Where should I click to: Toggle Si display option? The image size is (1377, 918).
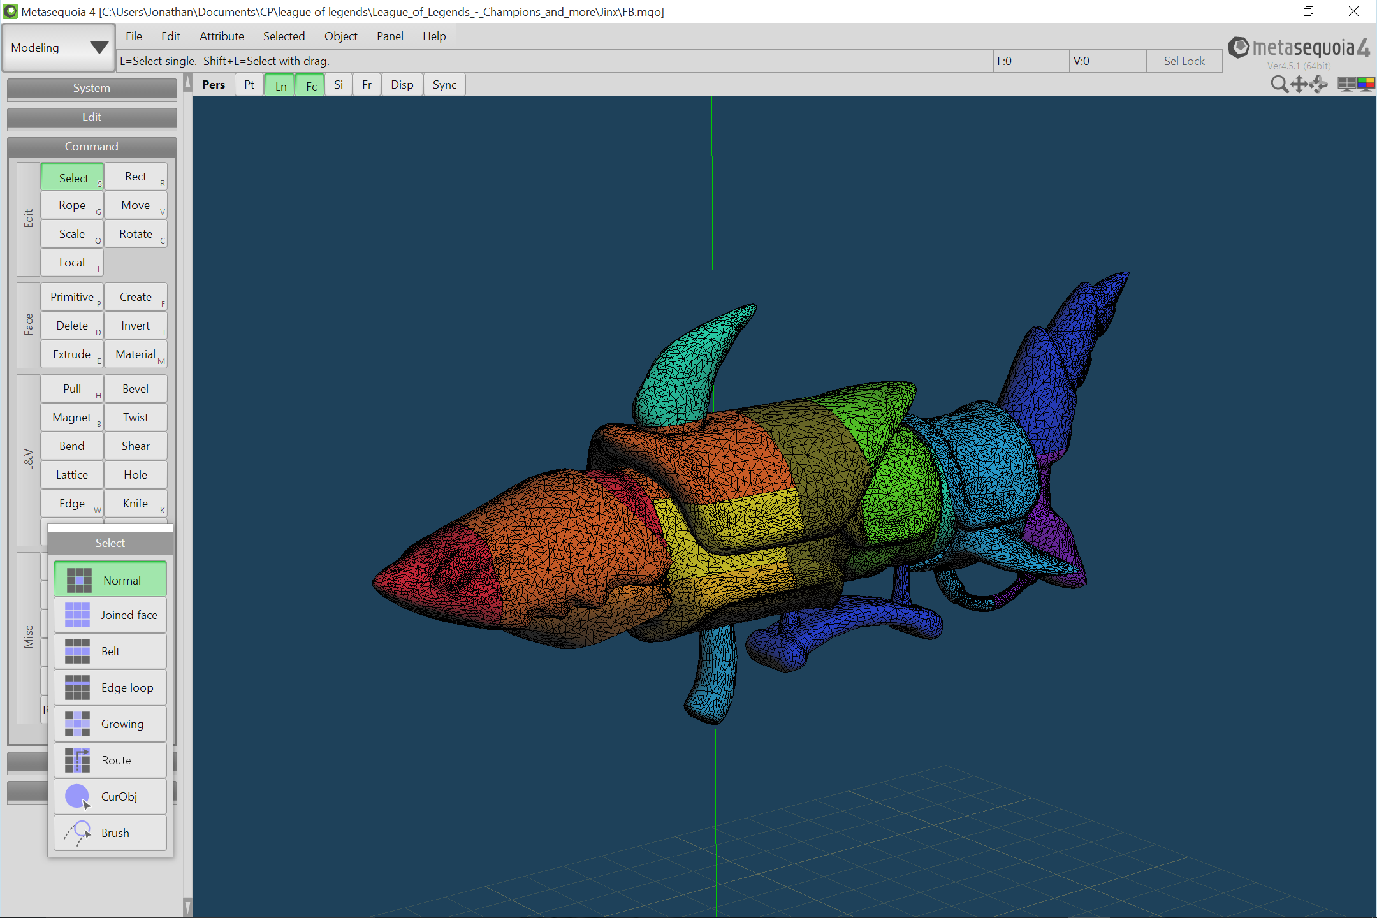(339, 85)
